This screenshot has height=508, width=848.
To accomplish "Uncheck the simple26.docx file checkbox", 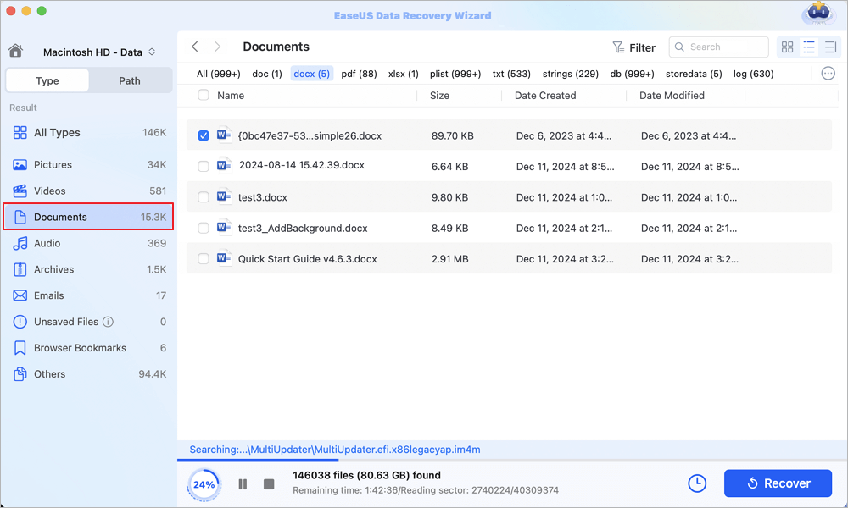I will click(204, 135).
